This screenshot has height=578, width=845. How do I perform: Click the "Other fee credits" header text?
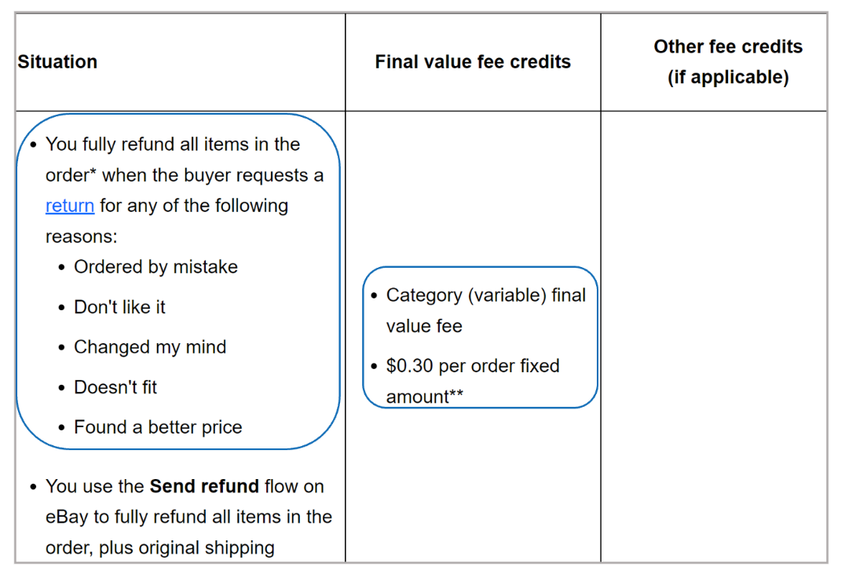click(728, 47)
